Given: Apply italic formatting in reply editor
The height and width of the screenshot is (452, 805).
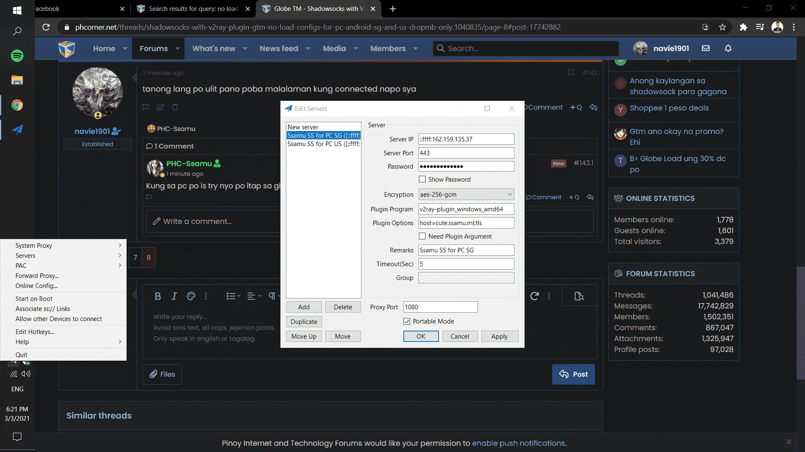Looking at the screenshot, I should [x=174, y=296].
